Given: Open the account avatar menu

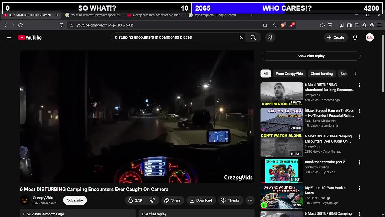Looking at the screenshot, I should pyautogui.click(x=370, y=37).
